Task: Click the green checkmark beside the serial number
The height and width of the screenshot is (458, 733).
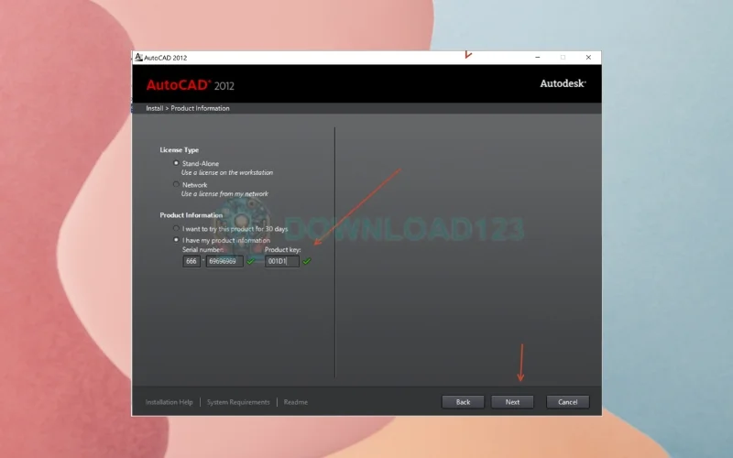Action: click(251, 261)
